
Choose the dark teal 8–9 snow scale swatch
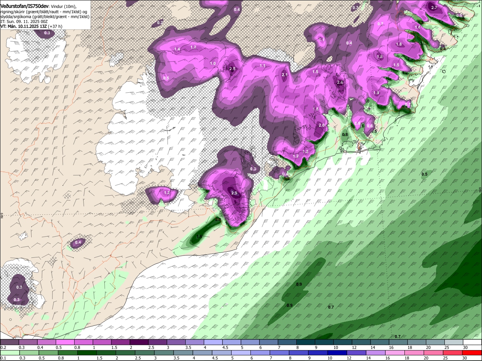(306, 342)
